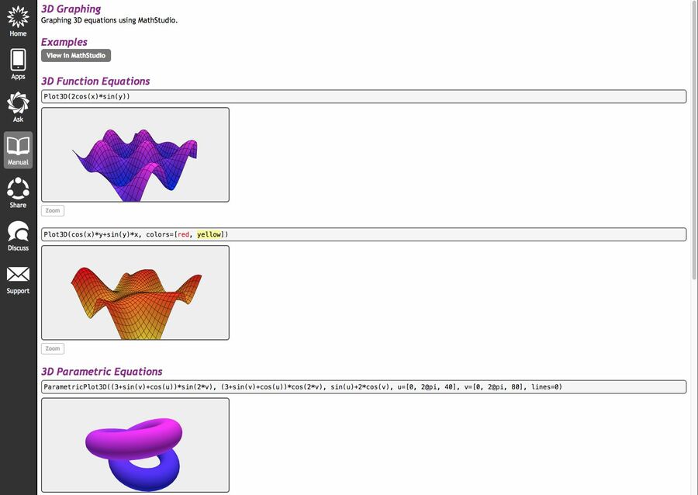Click the purple wave surface graph
The image size is (698, 495).
tap(135, 155)
